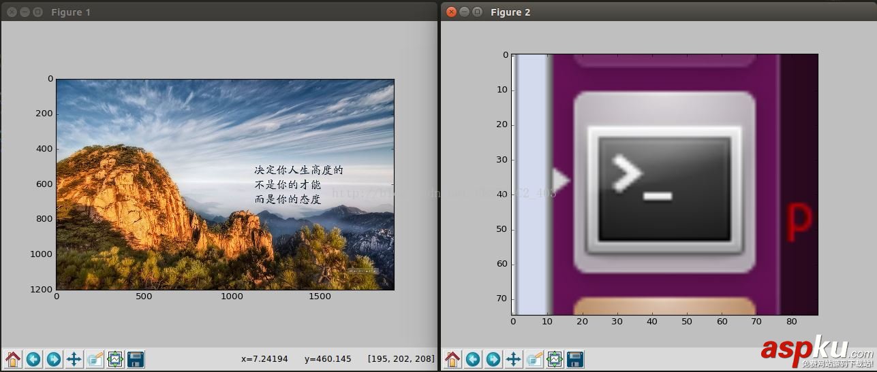Click the mountain landscape image in Figure 1
The image size is (877, 372).
[x=225, y=184]
